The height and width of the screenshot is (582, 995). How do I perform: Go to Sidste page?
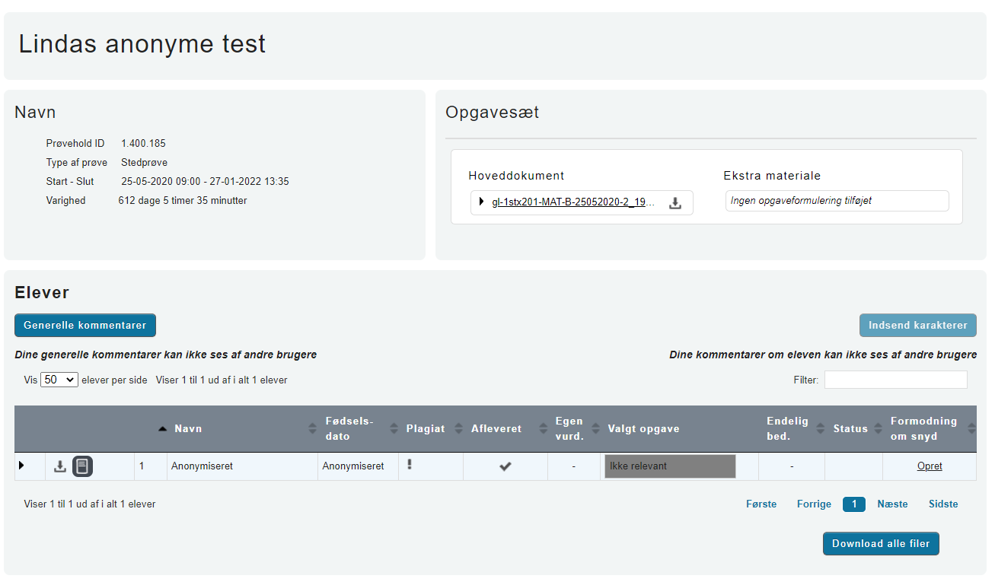coord(943,504)
